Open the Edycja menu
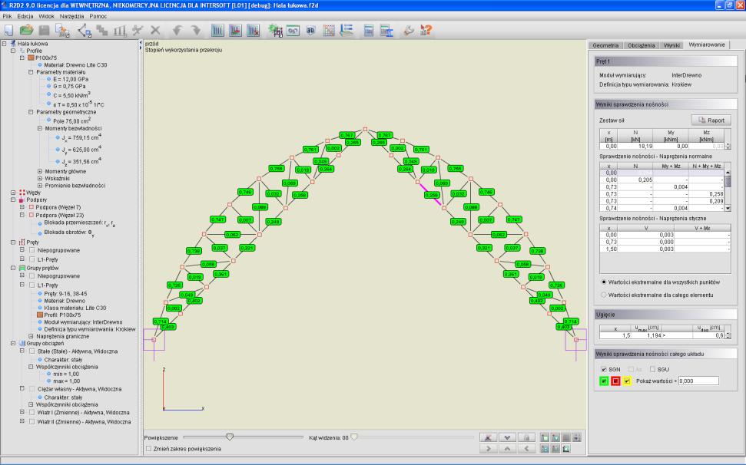Viewport: 746px width, 465px height. pos(25,16)
